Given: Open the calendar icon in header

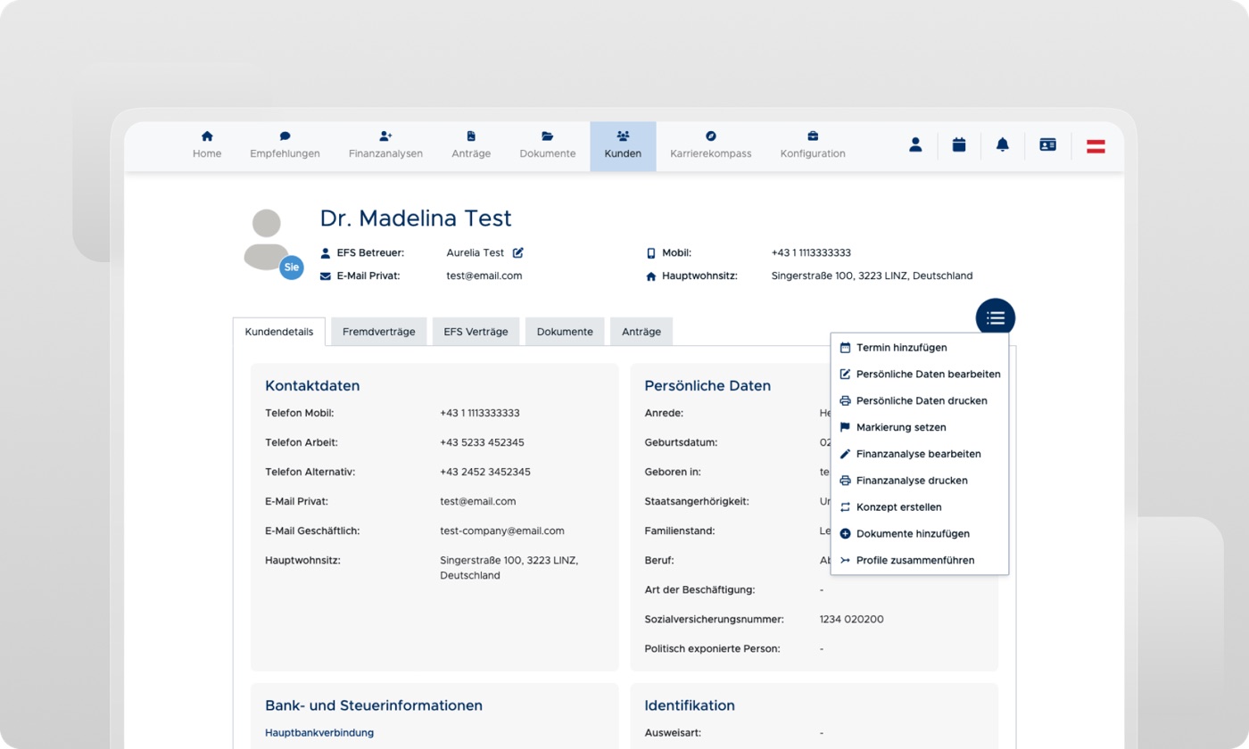Looking at the screenshot, I should pos(959,145).
